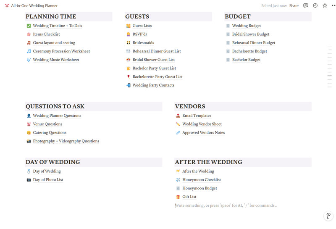Click the green checkmark icon beside Wedding Timeline
The image size is (336, 229).
(x=29, y=26)
